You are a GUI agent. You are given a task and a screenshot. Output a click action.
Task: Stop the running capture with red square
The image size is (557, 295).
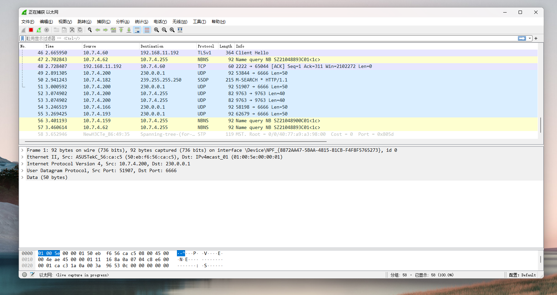click(x=31, y=30)
